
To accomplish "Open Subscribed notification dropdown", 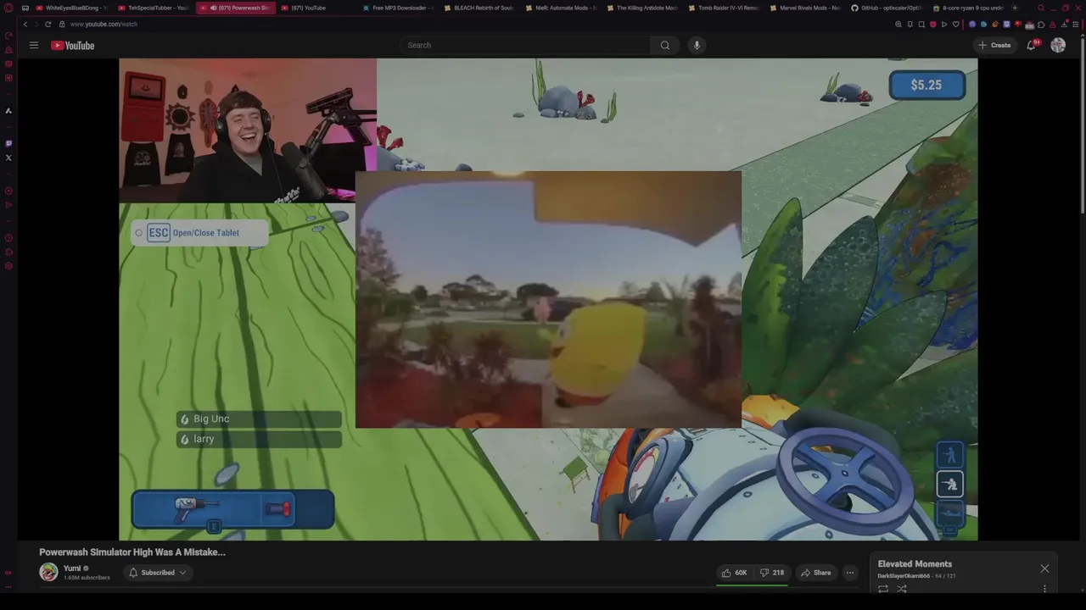I will point(157,573).
